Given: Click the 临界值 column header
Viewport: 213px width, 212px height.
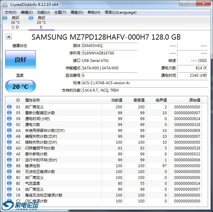Looking at the screenshot, I should 157,100.
